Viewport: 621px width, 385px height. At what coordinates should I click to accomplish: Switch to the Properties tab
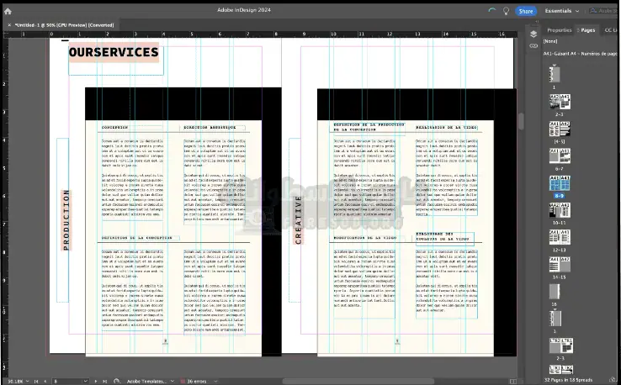[559, 30]
